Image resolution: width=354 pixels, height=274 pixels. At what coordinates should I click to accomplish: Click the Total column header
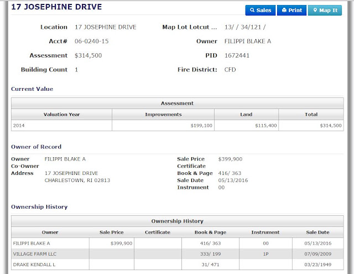tap(311, 114)
